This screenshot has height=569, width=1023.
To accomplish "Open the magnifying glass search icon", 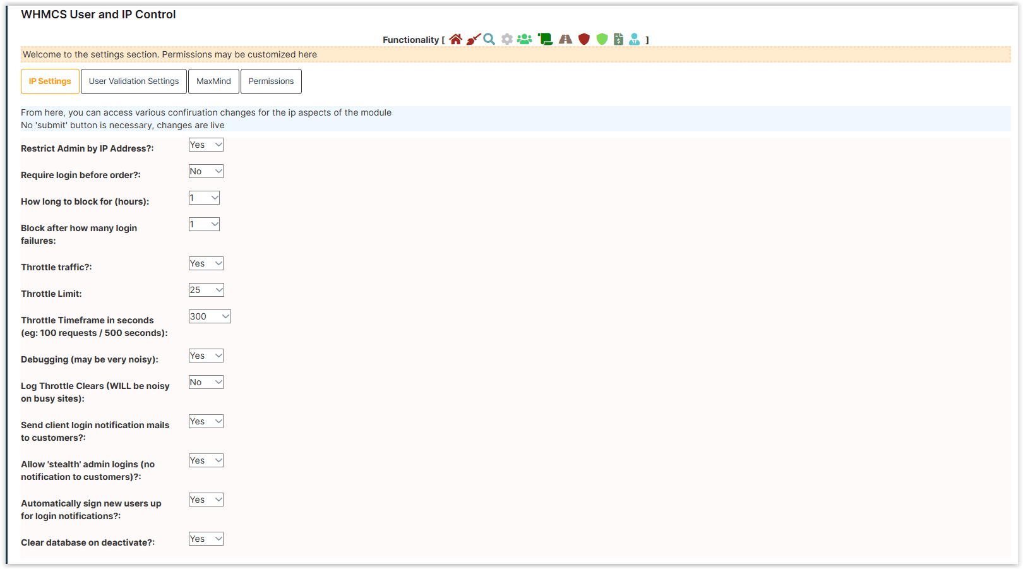I will tap(489, 39).
